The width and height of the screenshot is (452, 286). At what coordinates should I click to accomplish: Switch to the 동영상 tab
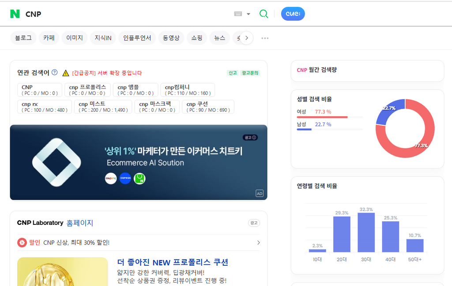point(171,38)
